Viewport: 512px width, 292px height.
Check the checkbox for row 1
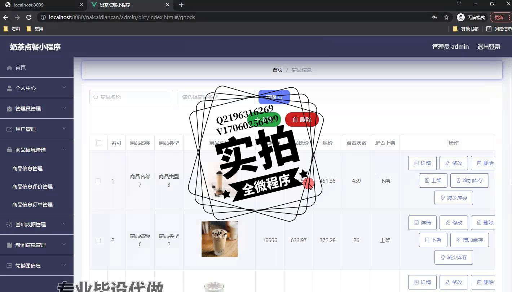pos(98,181)
